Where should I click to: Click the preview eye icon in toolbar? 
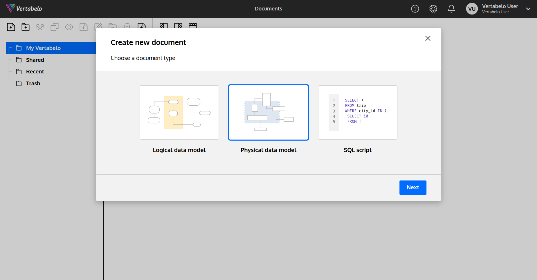pyautogui.click(x=69, y=27)
